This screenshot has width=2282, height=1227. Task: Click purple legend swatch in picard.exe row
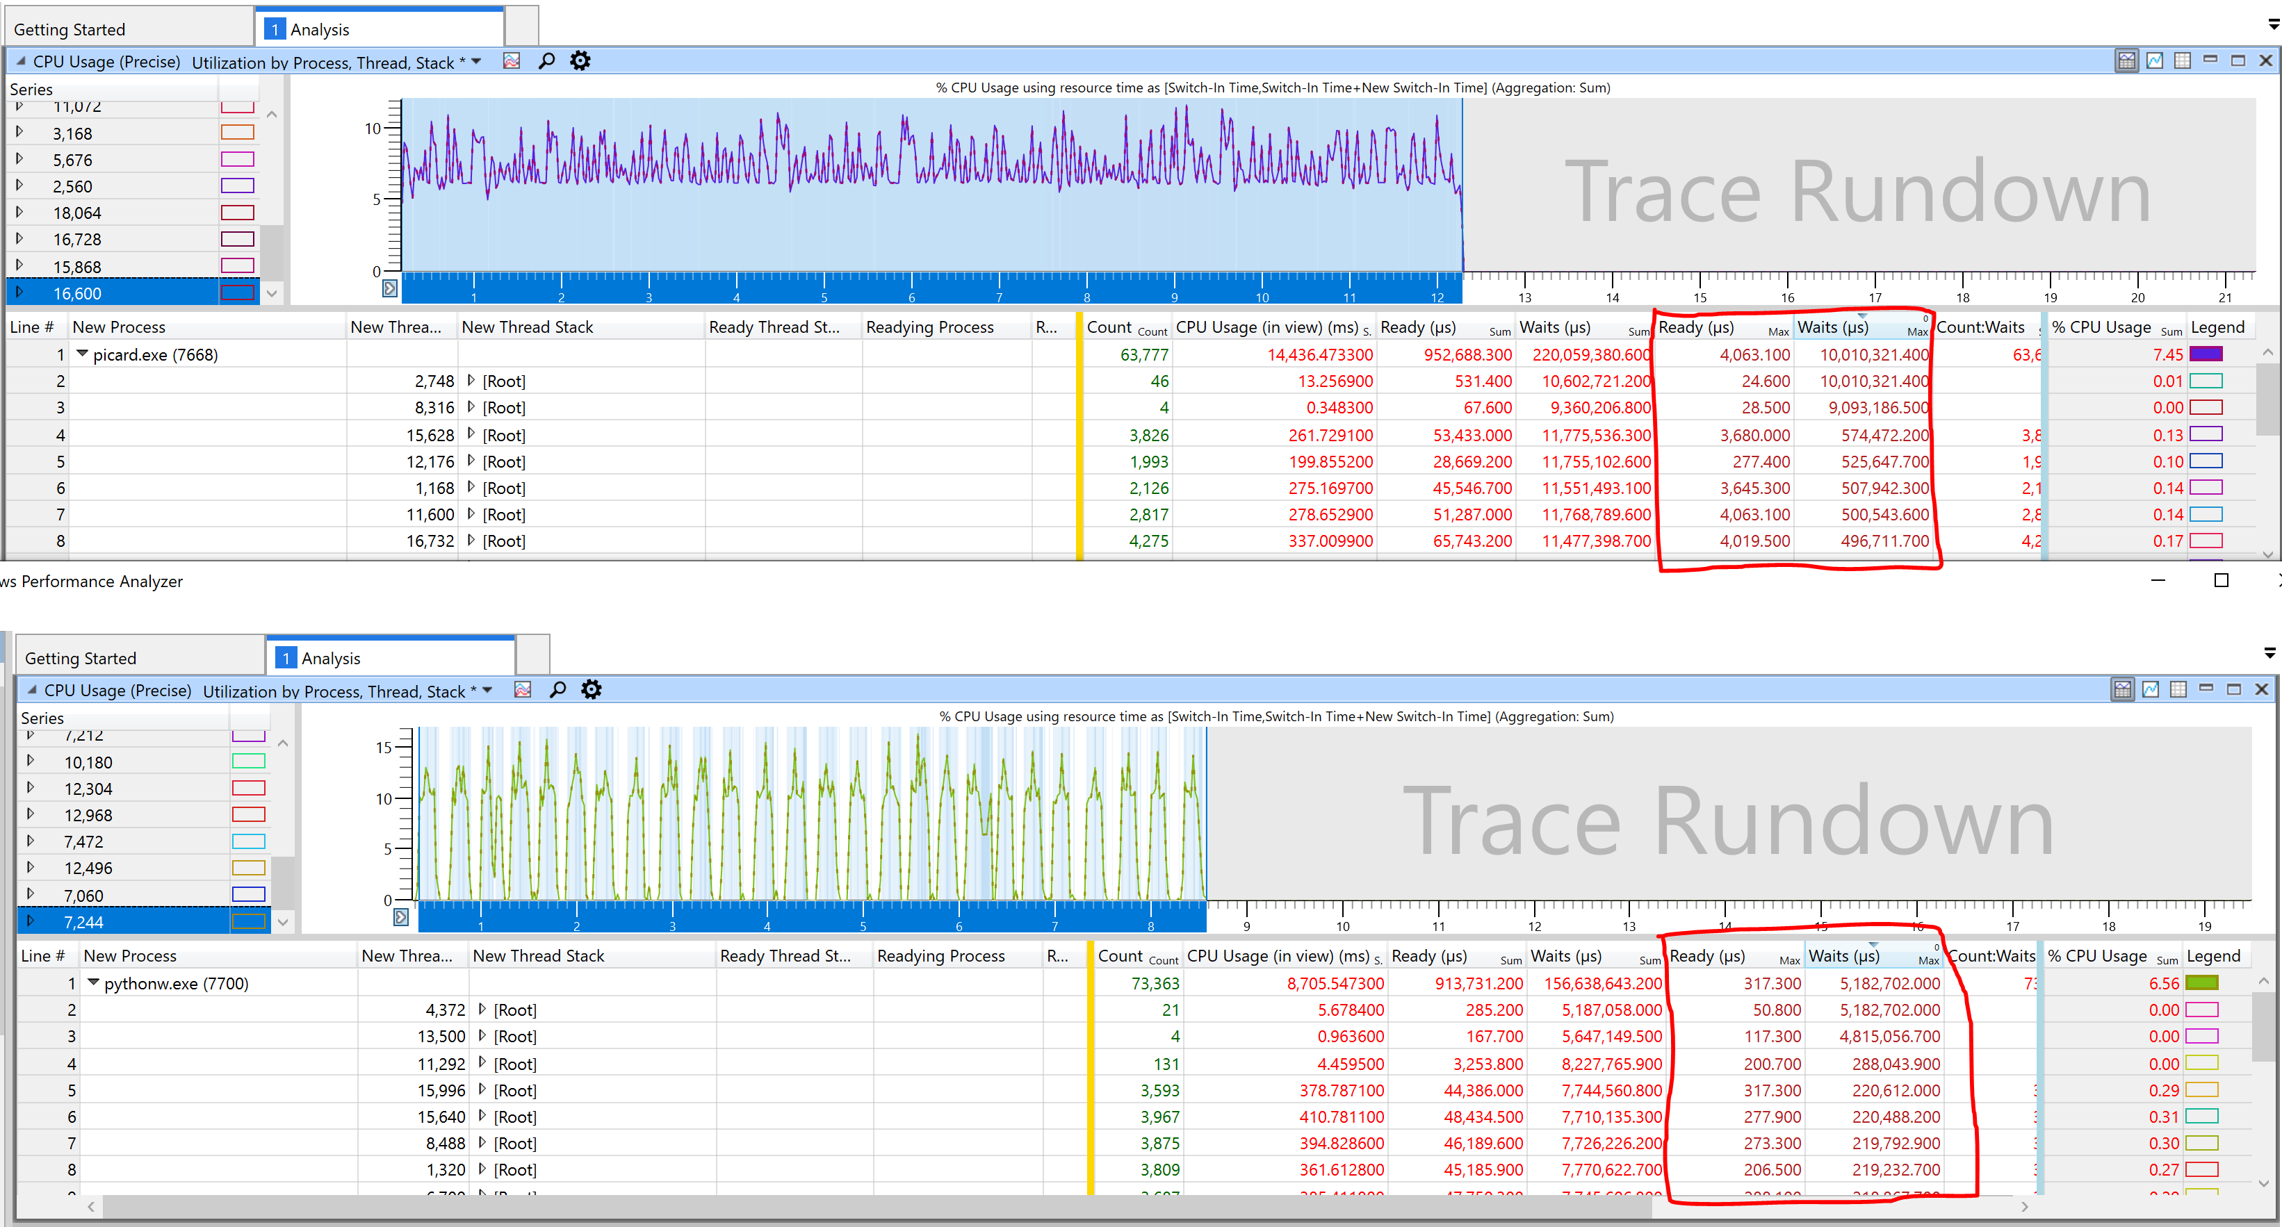pyautogui.click(x=2206, y=354)
